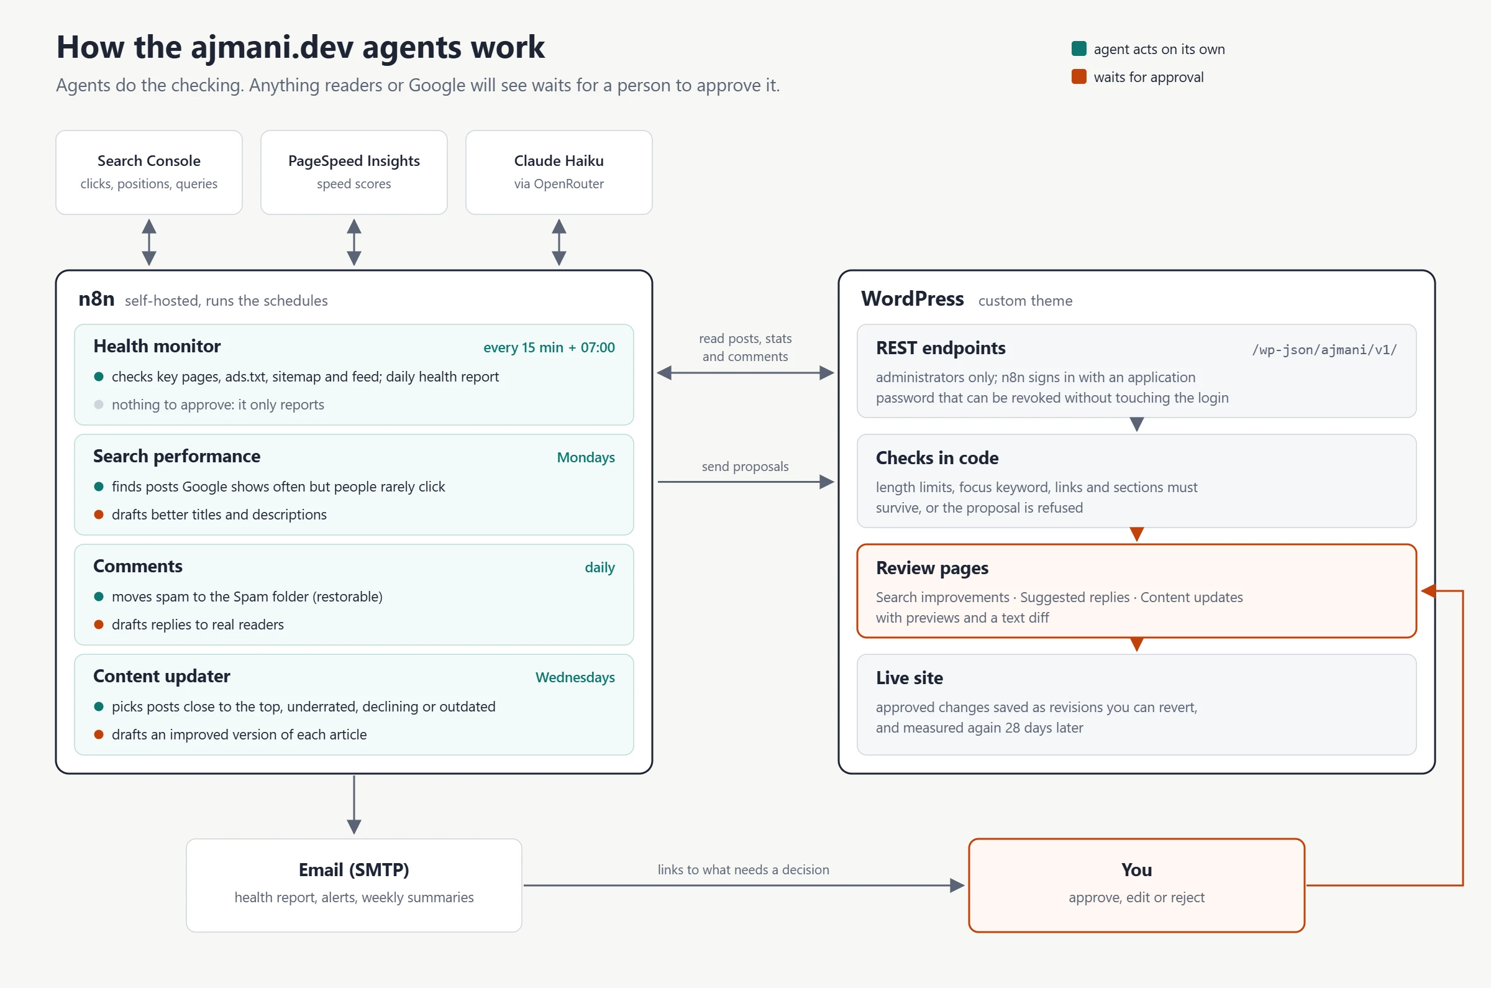Click the 'How the ajmani.dev agents work' title

[x=301, y=47]
